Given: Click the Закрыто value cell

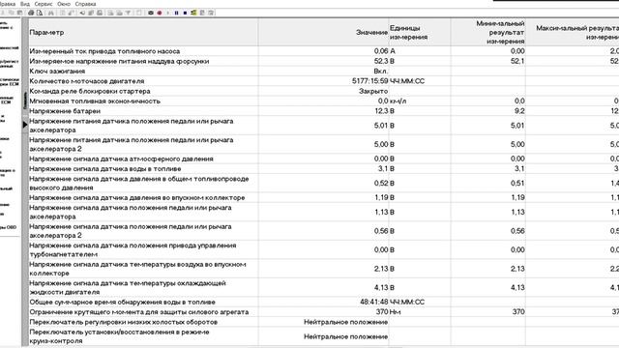Looking at the screenshot, I should 373,91.
